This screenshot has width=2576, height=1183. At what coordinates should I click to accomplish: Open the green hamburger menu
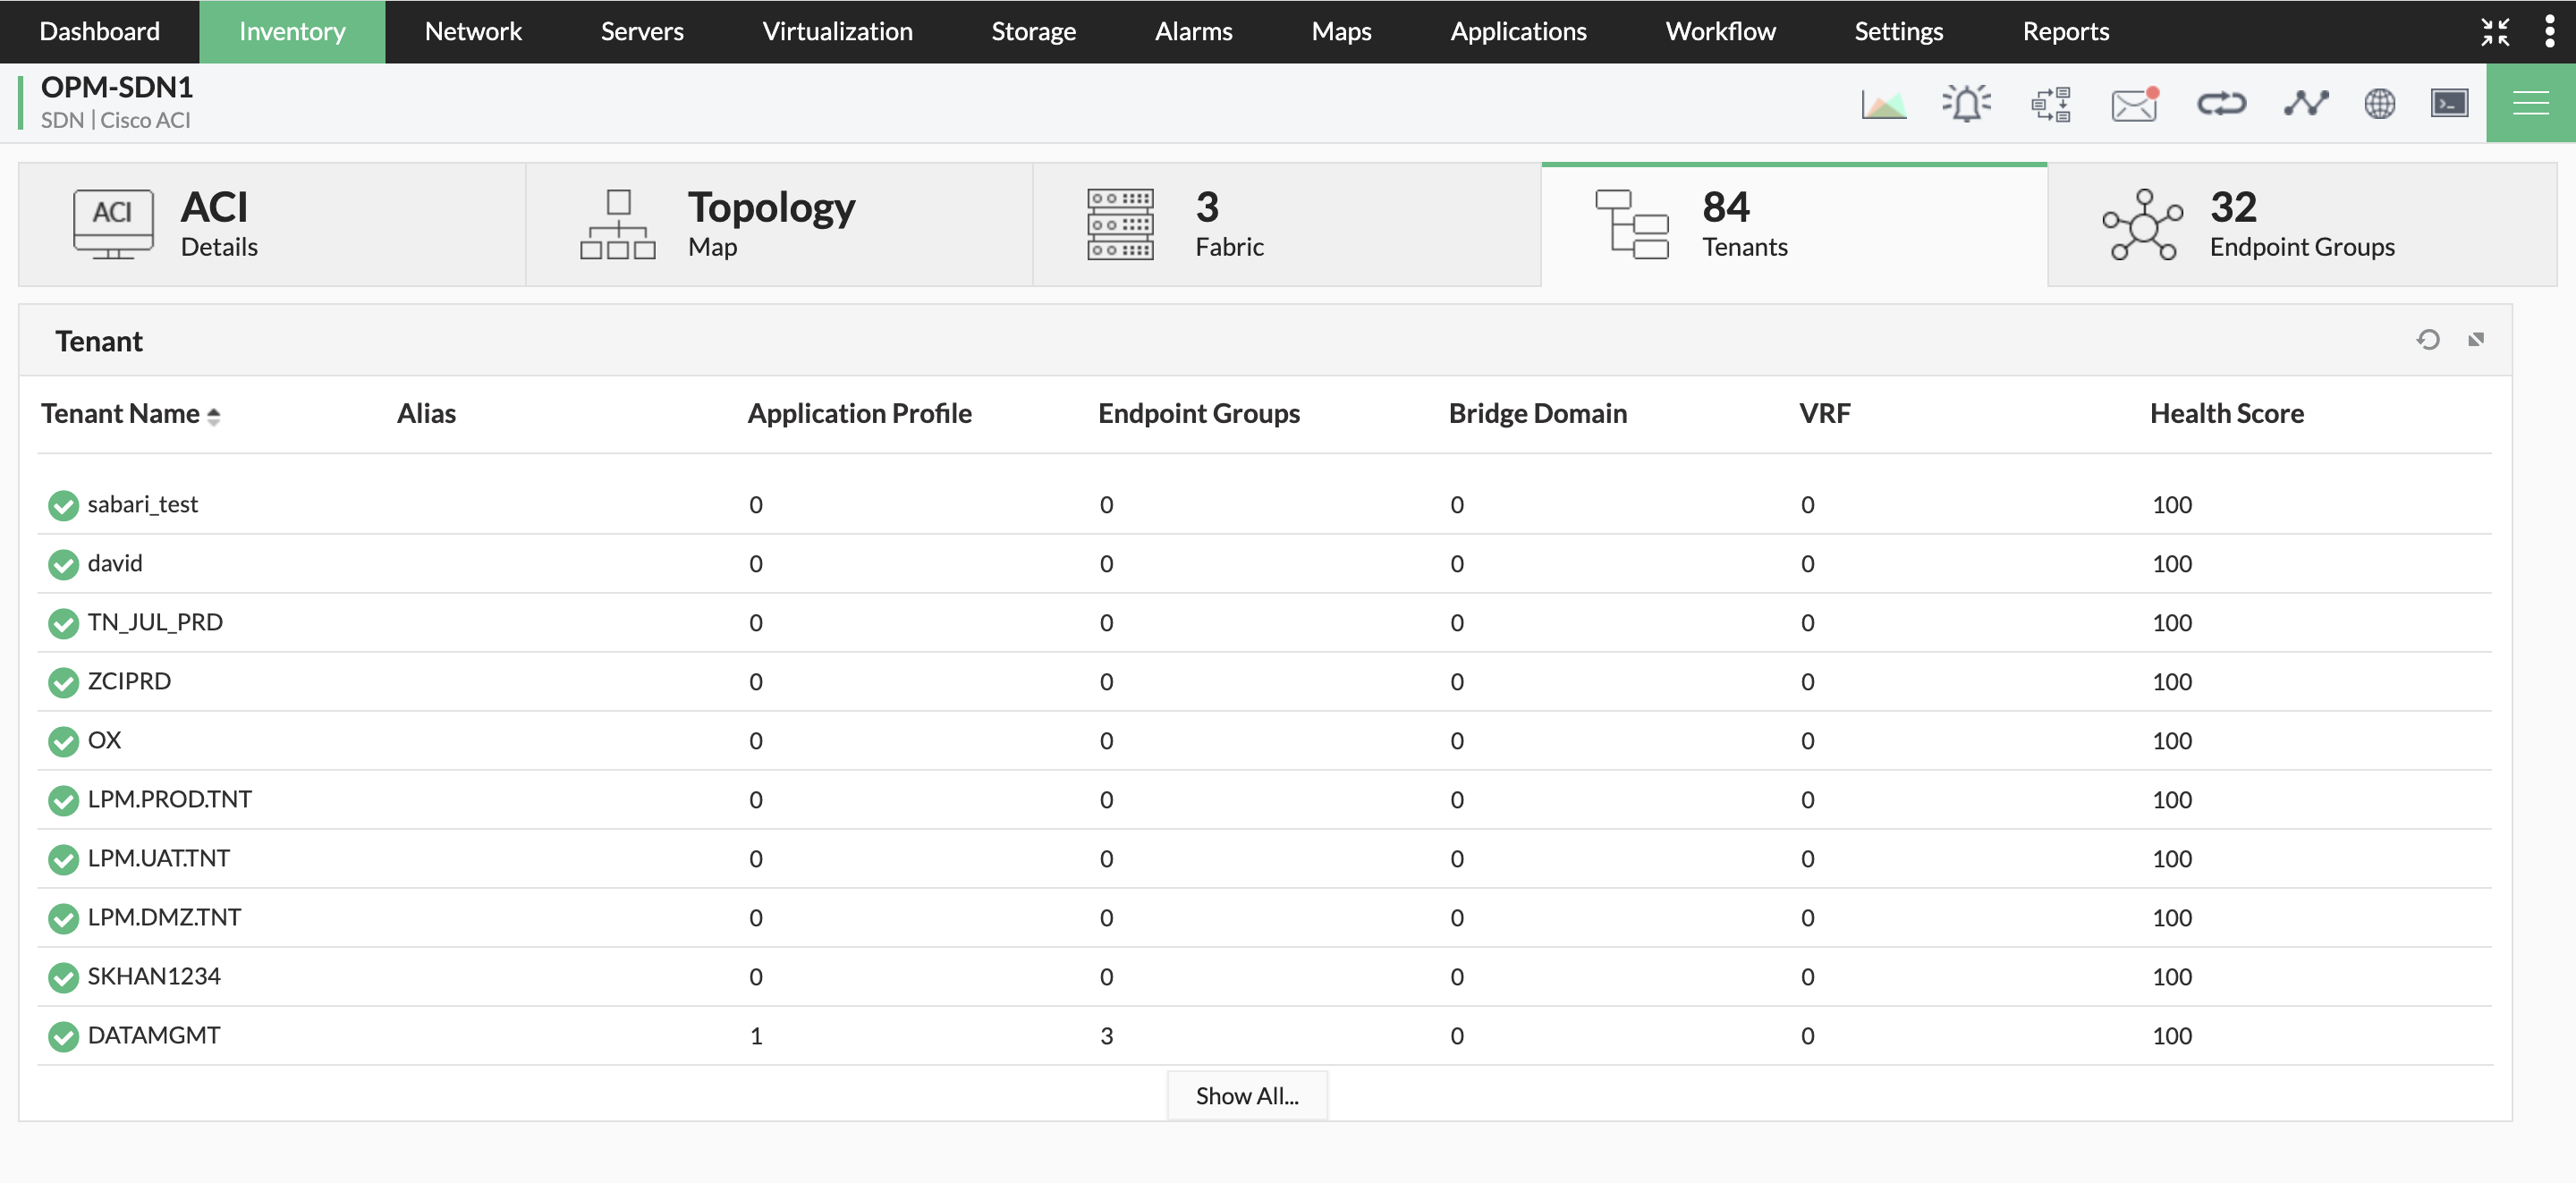point(2530,104)
